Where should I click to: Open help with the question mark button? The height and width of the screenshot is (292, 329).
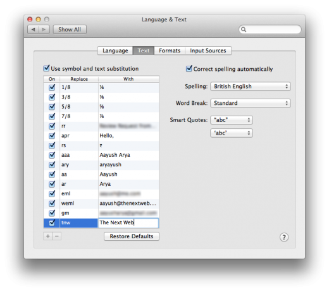click(x=284, y=237)
